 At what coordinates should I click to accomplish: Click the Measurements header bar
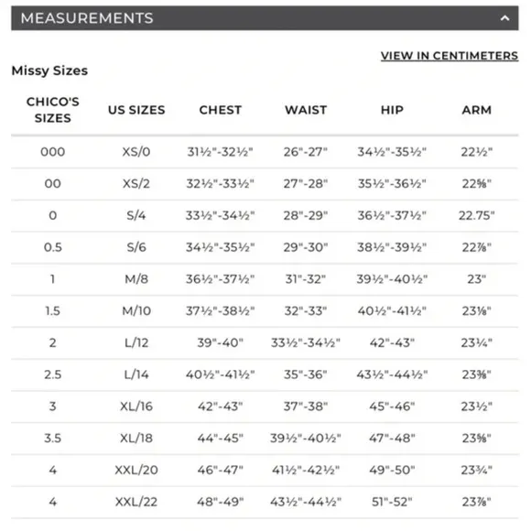pyautogui.click(x=265, y=18)
